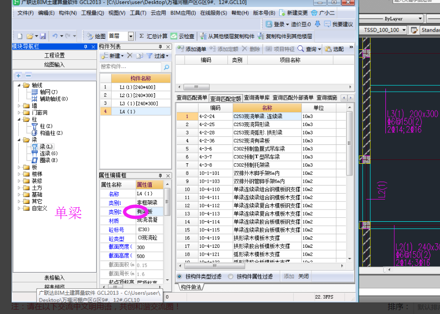Close the 构件列表 panel

pyautogui.click(x=168, y=46)
